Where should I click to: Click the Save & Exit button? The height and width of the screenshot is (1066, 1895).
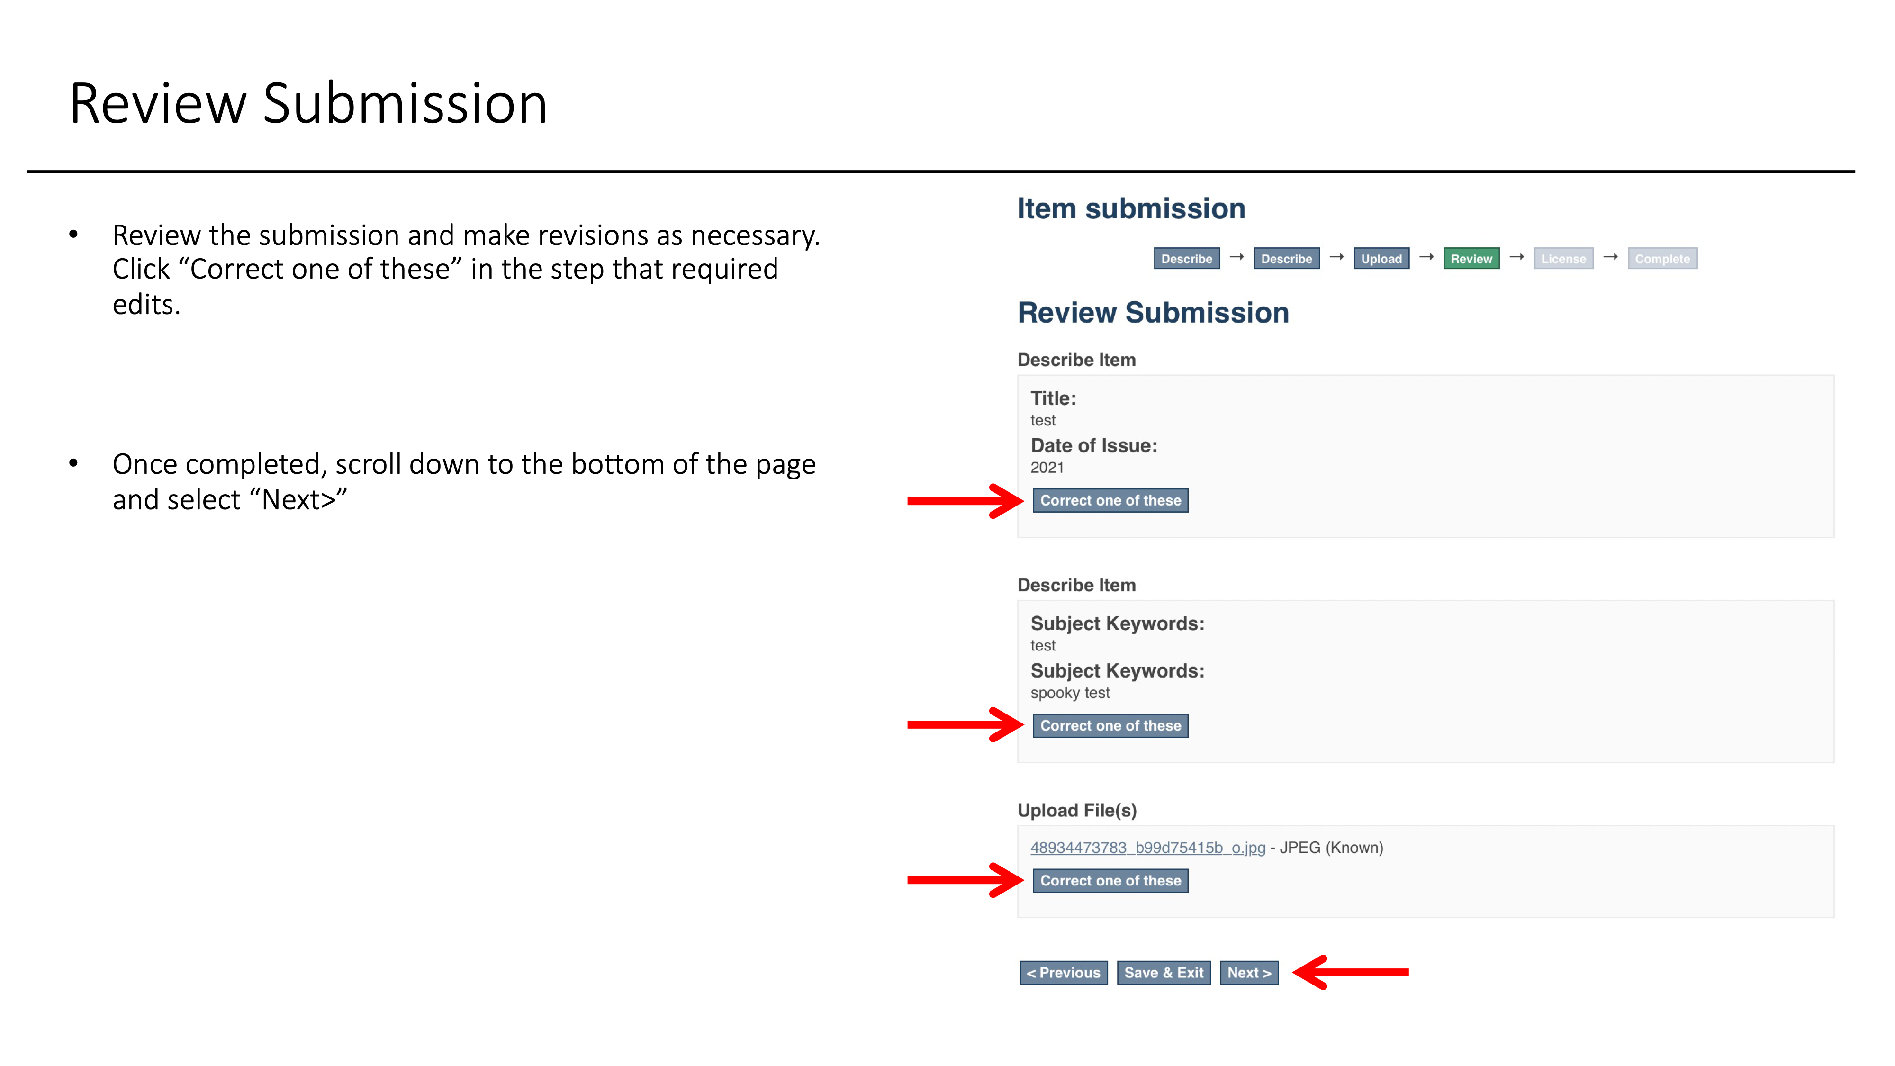[x=1163, y=973]
